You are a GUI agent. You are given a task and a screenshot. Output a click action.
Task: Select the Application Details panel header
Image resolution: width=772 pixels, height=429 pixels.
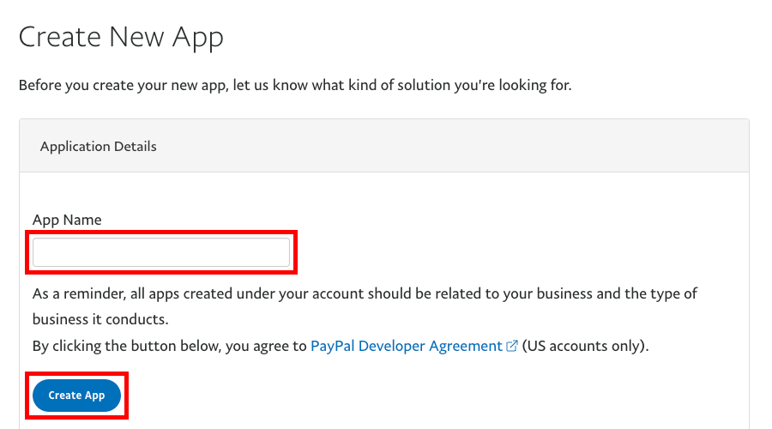click(383, 146)
